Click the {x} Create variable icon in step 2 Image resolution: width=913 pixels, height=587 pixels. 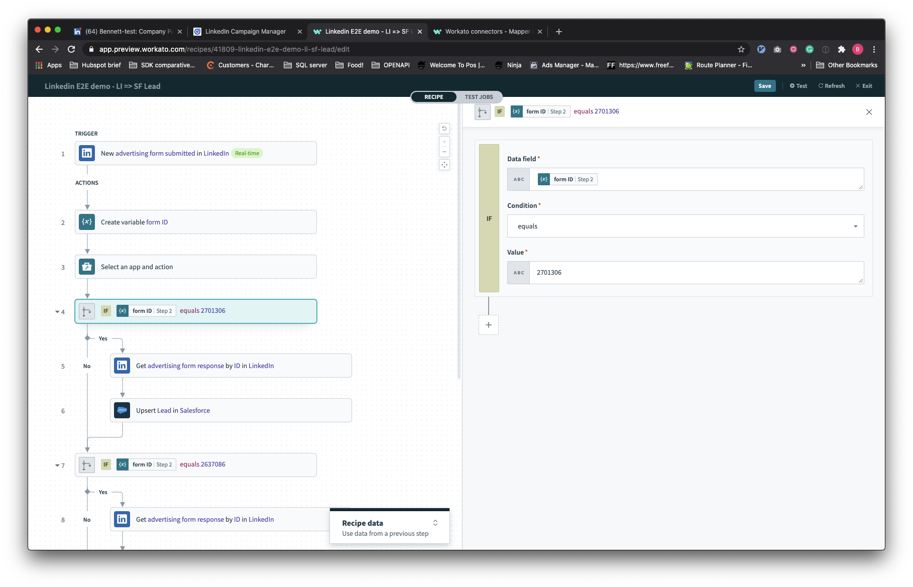pyautogui.click(x=86, y=221)
